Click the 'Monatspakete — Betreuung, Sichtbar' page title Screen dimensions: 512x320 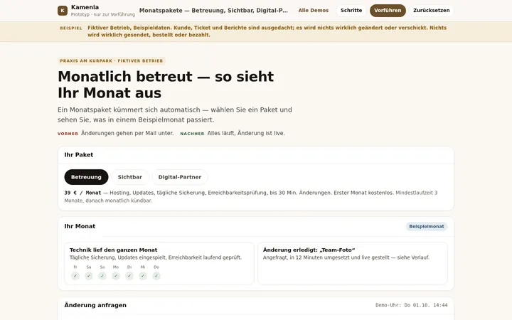pos(213,11)
